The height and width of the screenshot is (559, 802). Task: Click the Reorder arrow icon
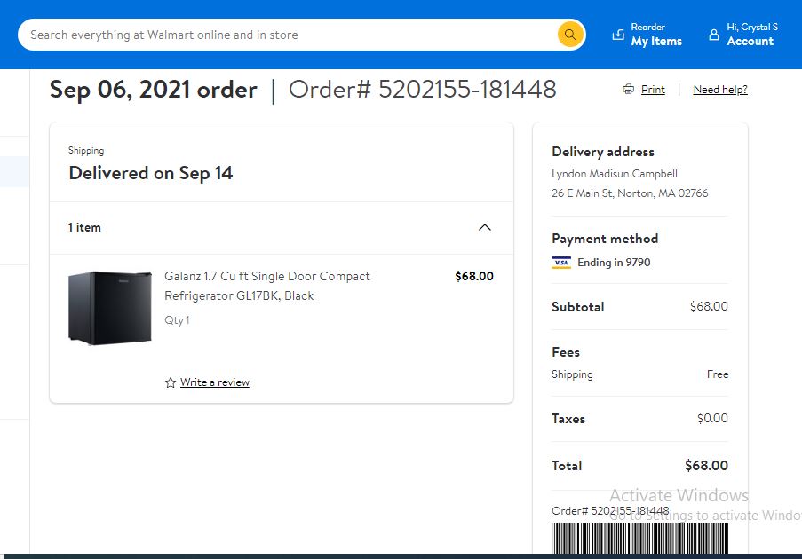(x=618, y=35)
